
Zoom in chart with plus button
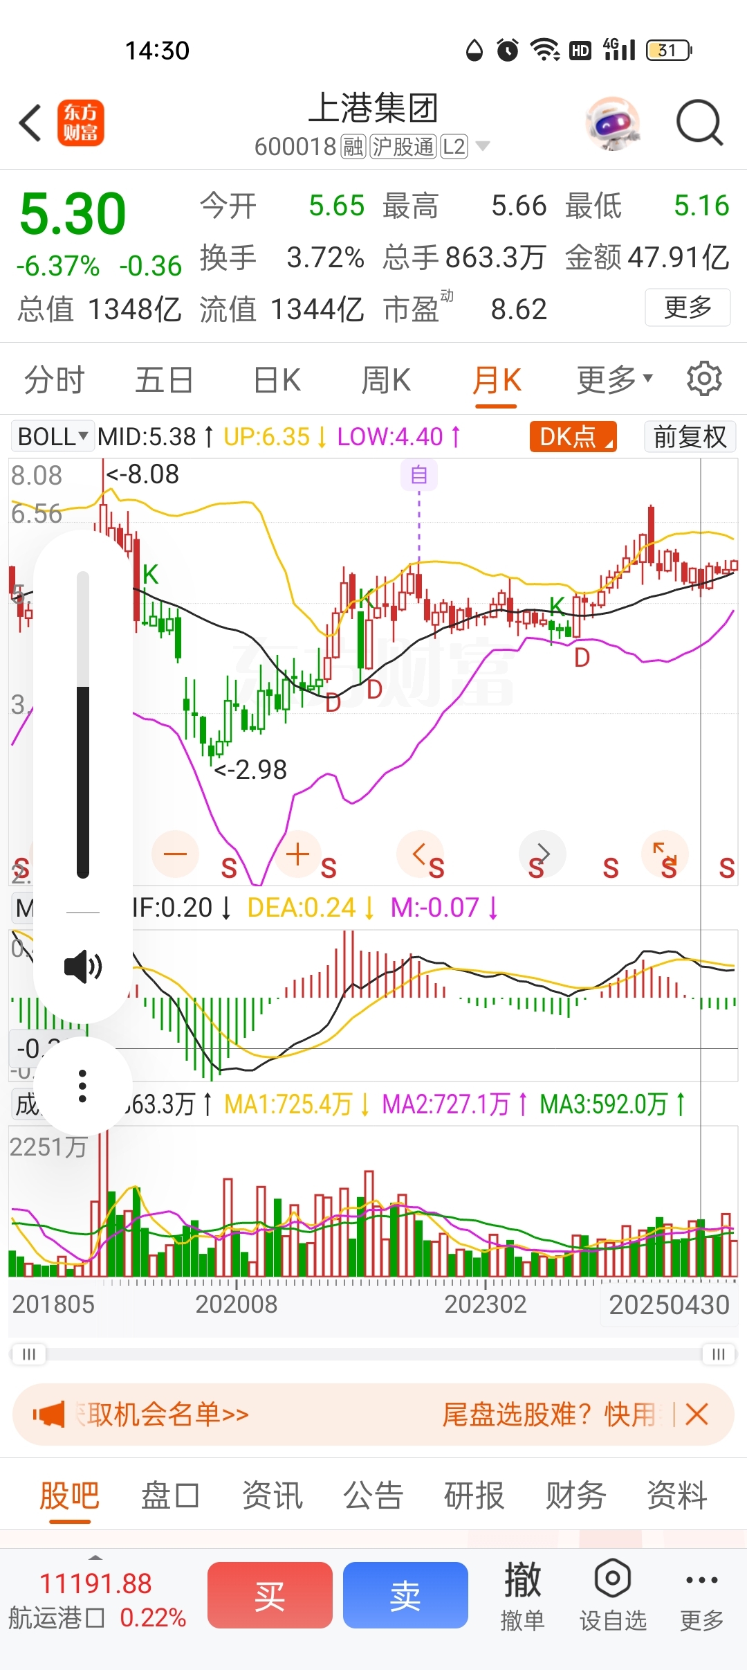(297, 854)
